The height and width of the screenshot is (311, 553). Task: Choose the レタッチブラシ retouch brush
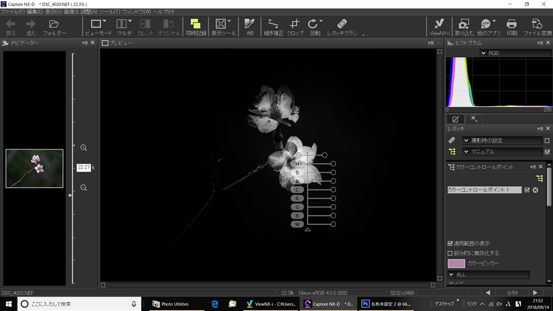pyautogui.click(x=342, y=26)
